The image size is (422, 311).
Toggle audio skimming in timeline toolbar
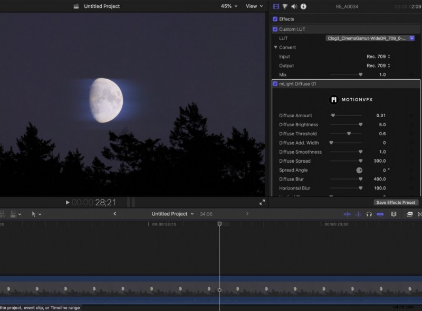point(359,214)
